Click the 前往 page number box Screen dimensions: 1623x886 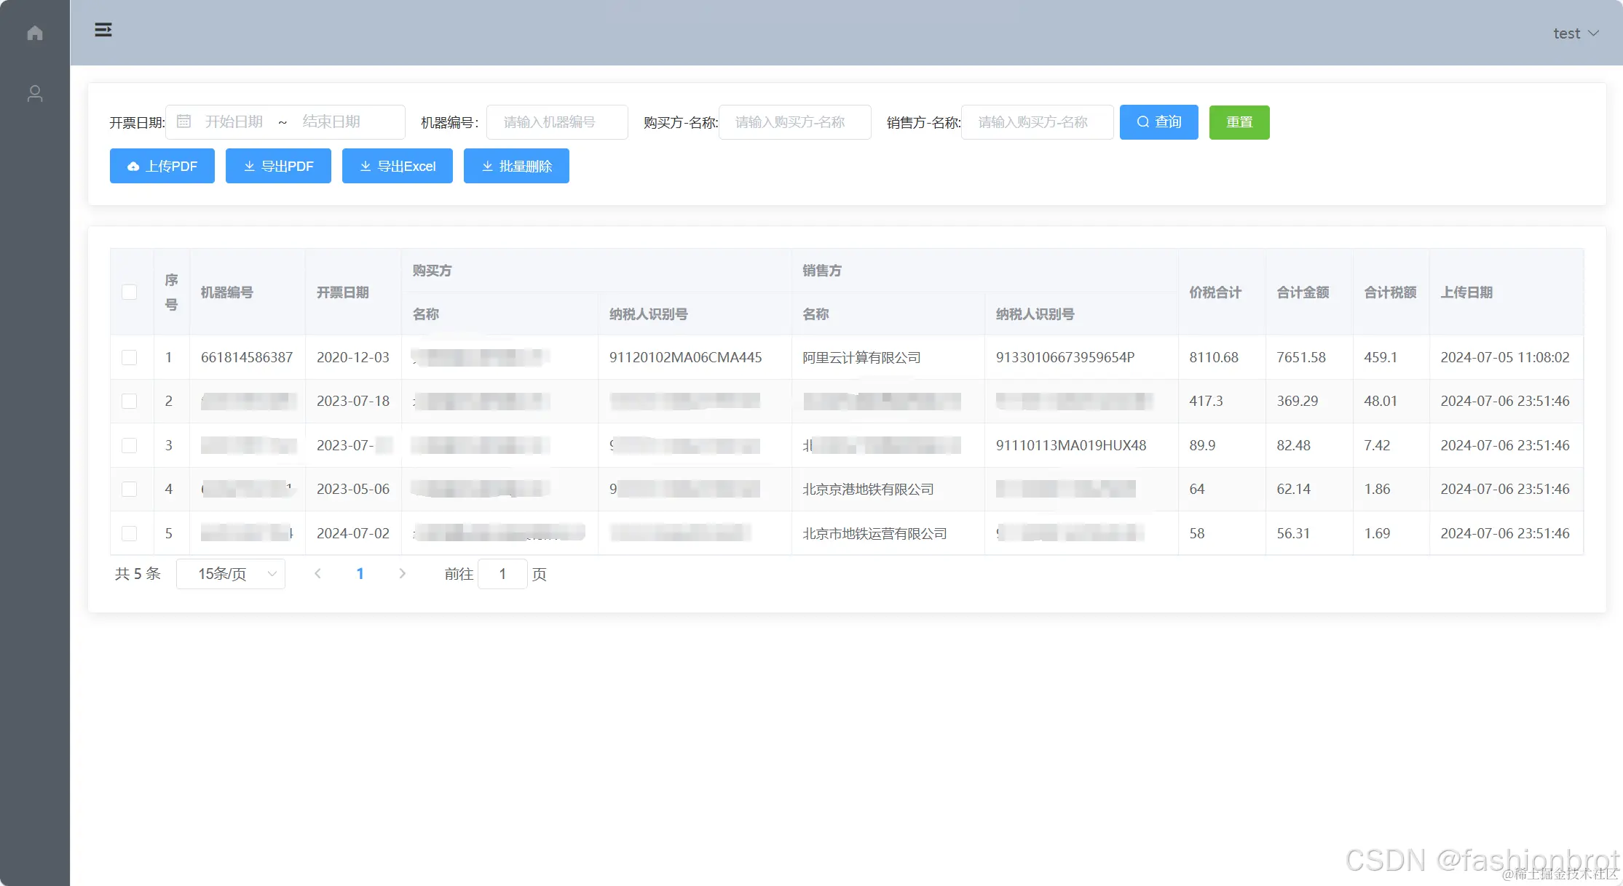pos(502,573)
